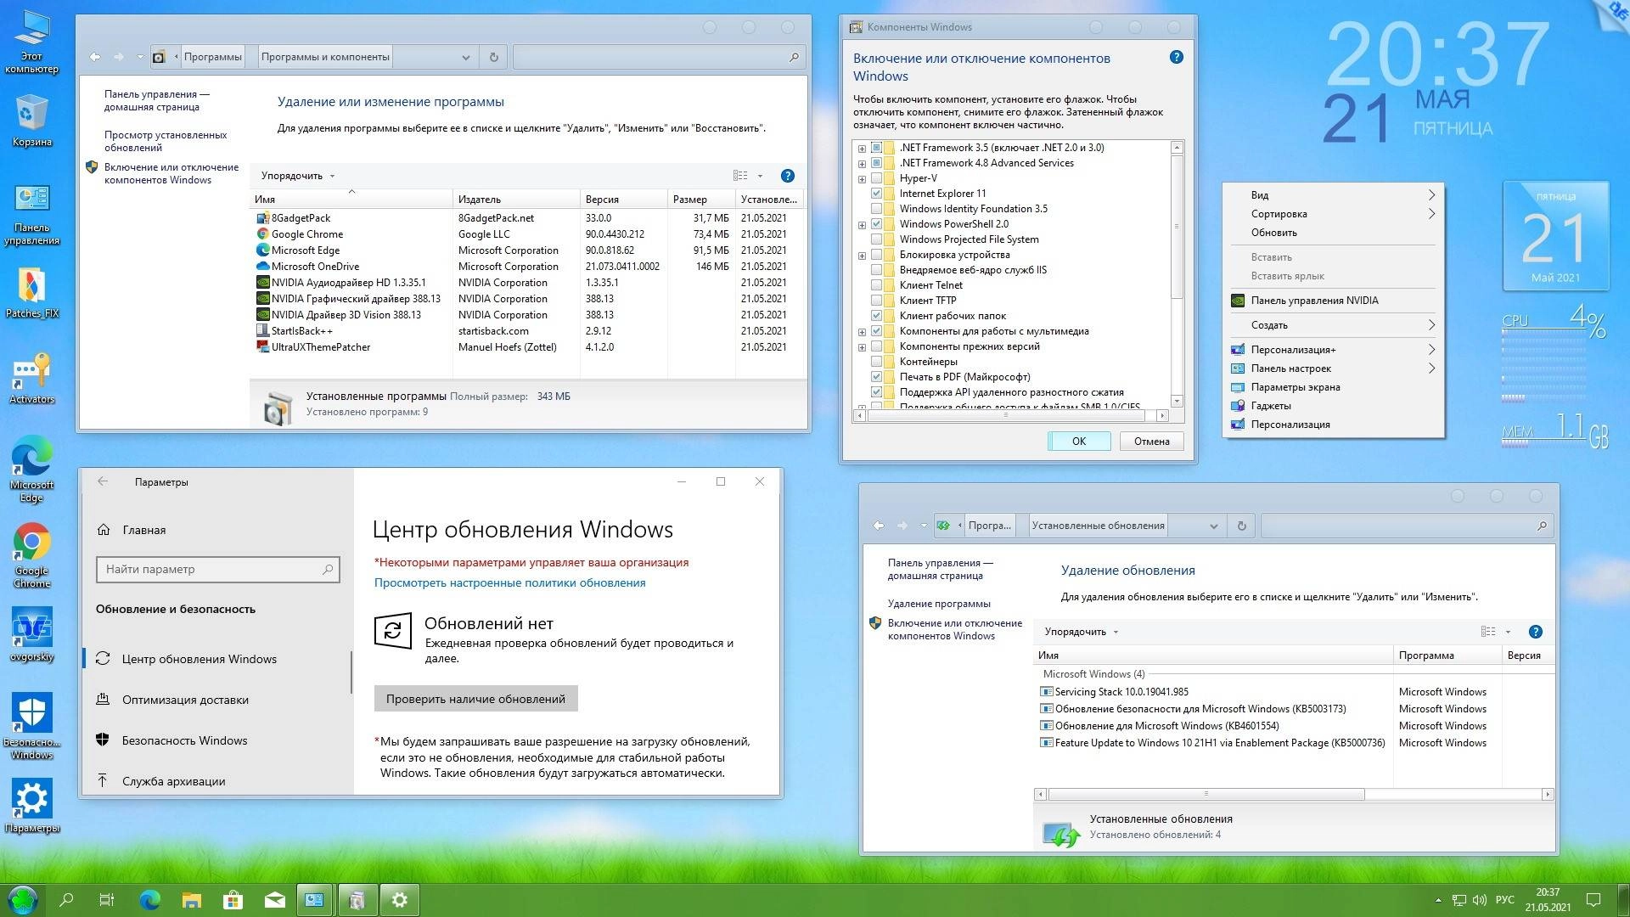Open Mail app on taskbar
The image size is (1630, 917).
274,900
